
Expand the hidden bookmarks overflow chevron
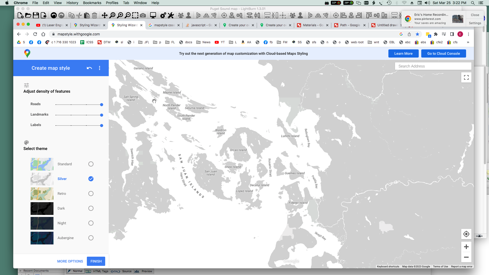468,42
